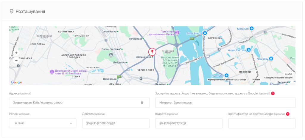Viewport: 305px width, 140px height.
Task: Open help icon next to Зрозуміла адреса label
Action: click(x=273, y=93)
